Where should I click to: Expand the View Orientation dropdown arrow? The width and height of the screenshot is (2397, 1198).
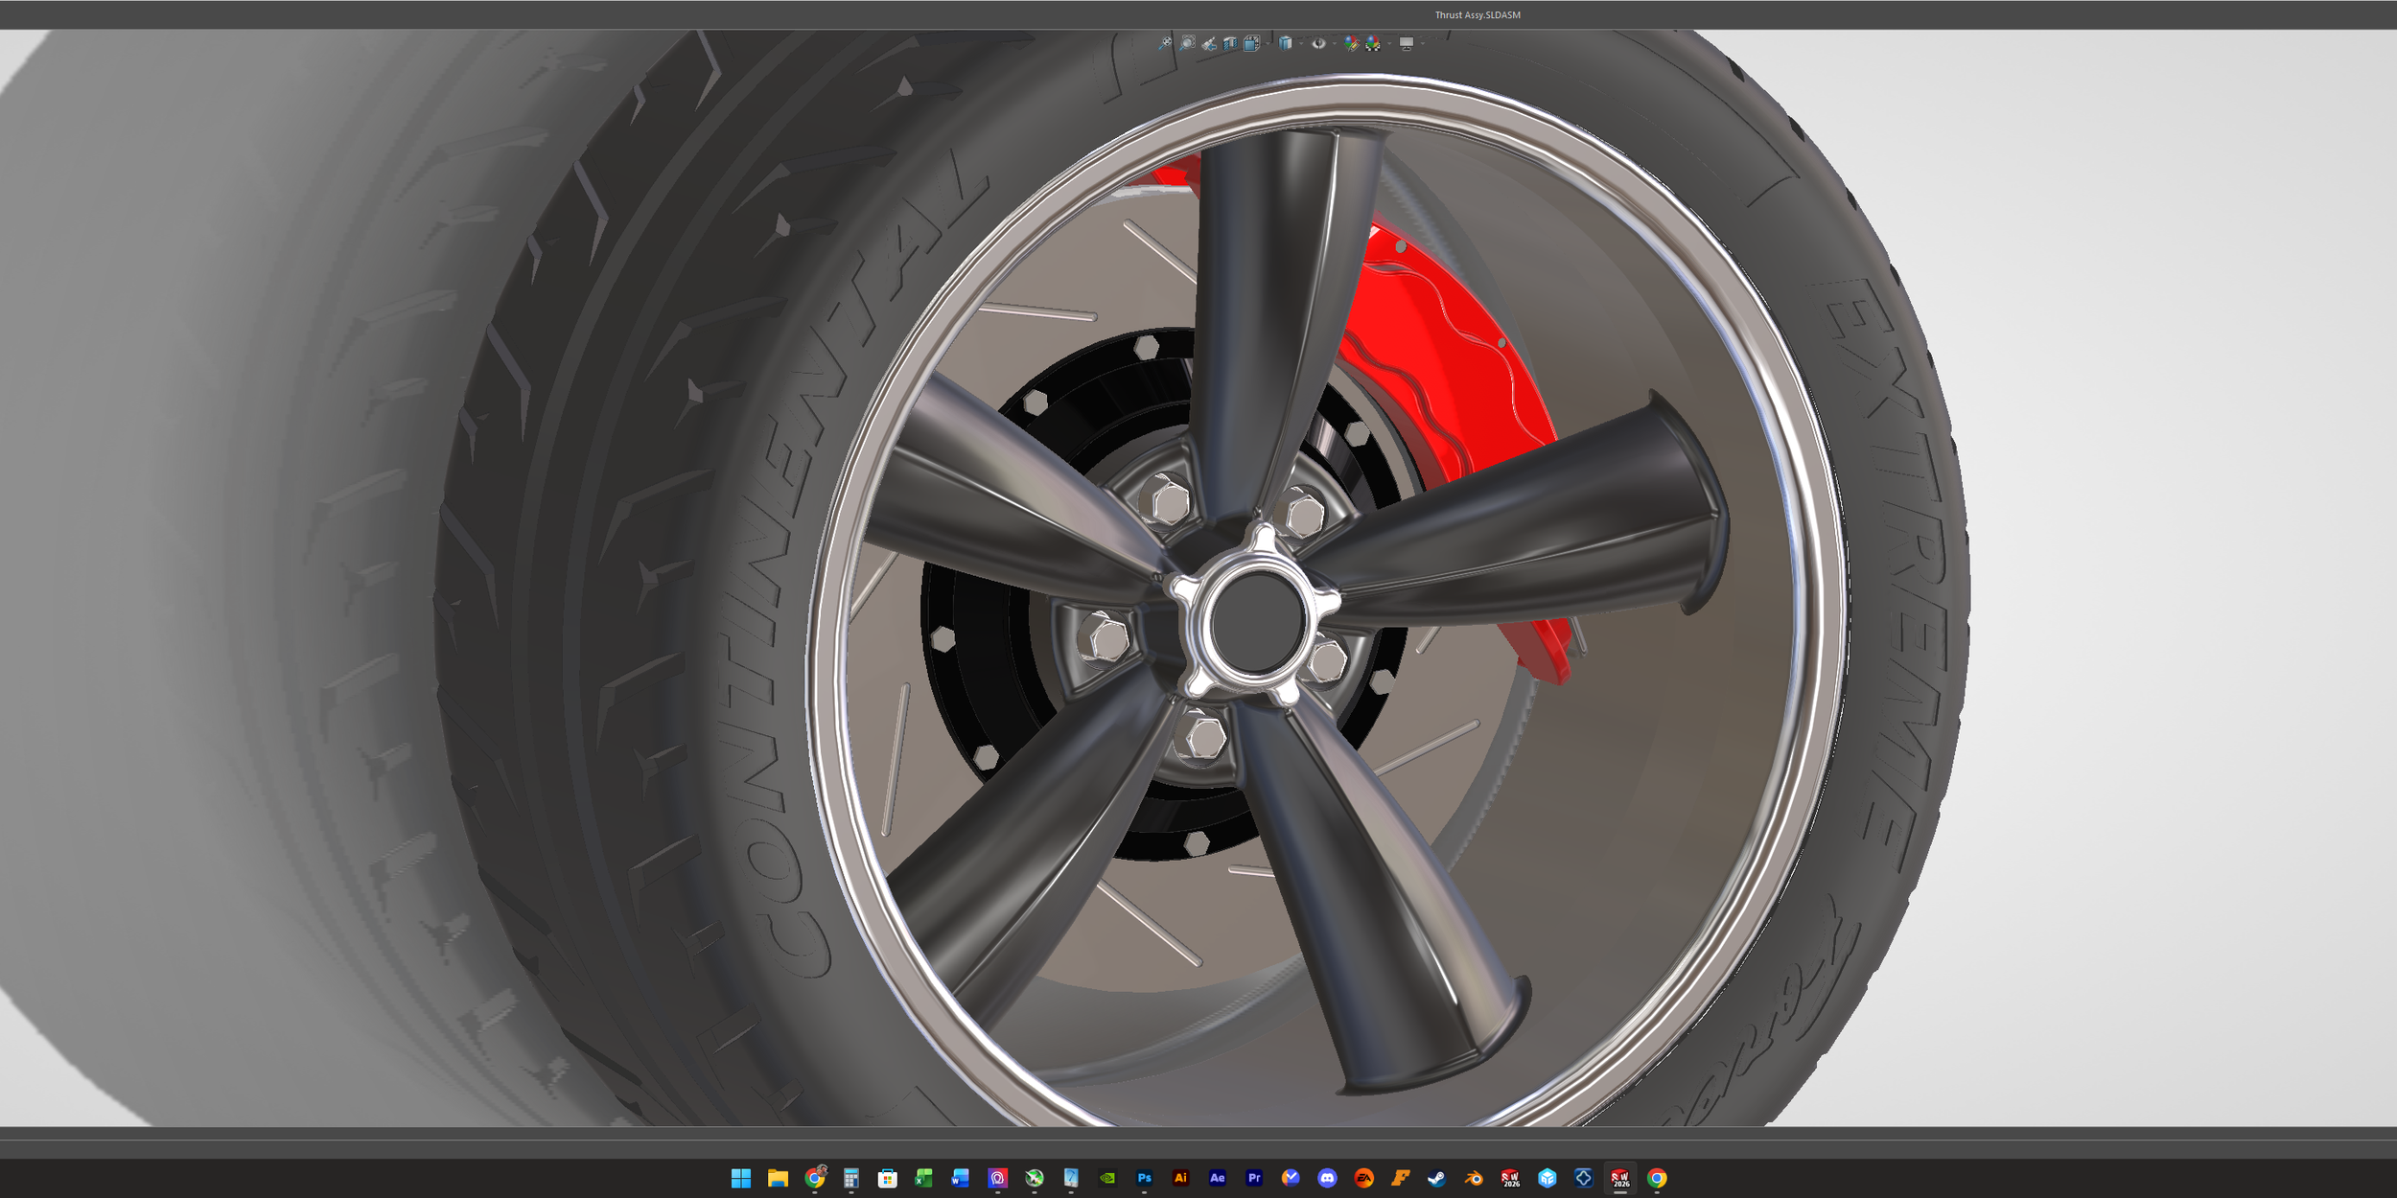pos(1268,43)
